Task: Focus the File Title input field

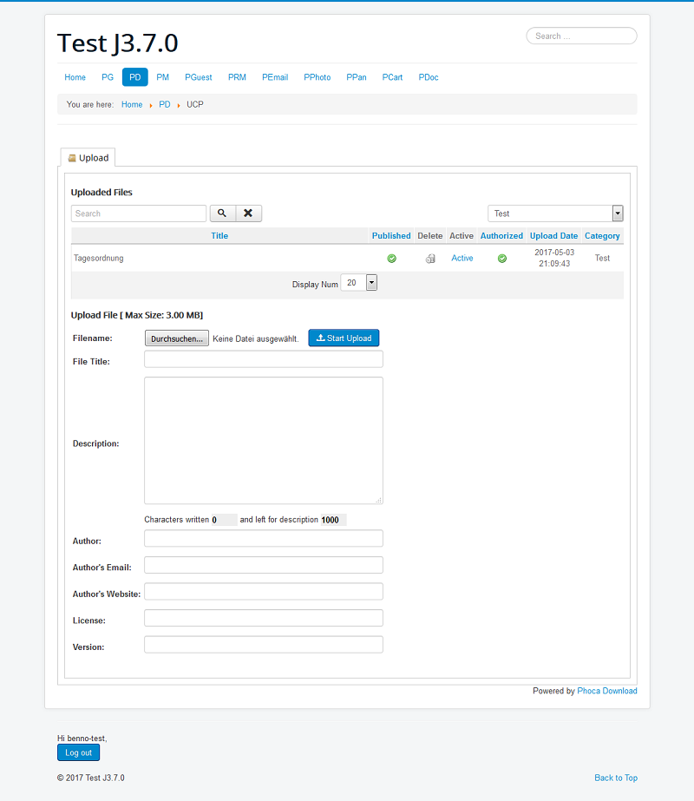Action: coord(263,359)
